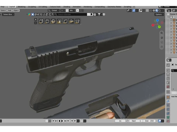The image size is (177, 132).
Task: Click the End frame field 250
Action: 149,121
